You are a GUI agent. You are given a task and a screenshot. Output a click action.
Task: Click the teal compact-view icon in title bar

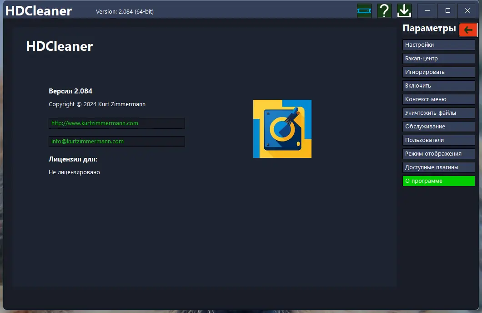click(364, 11)
